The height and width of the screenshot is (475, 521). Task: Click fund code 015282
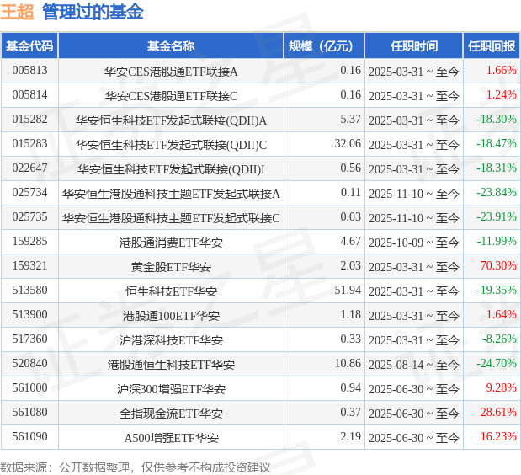pos(29,120)
